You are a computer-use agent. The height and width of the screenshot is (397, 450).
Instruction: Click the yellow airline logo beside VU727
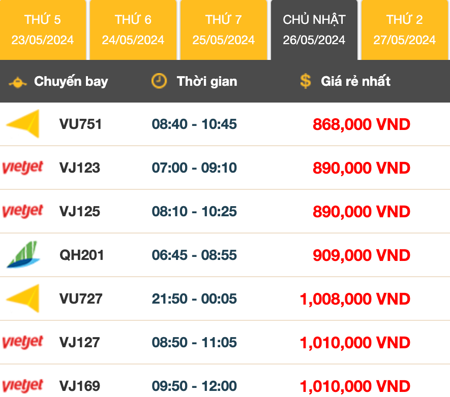tap(23, 299)
